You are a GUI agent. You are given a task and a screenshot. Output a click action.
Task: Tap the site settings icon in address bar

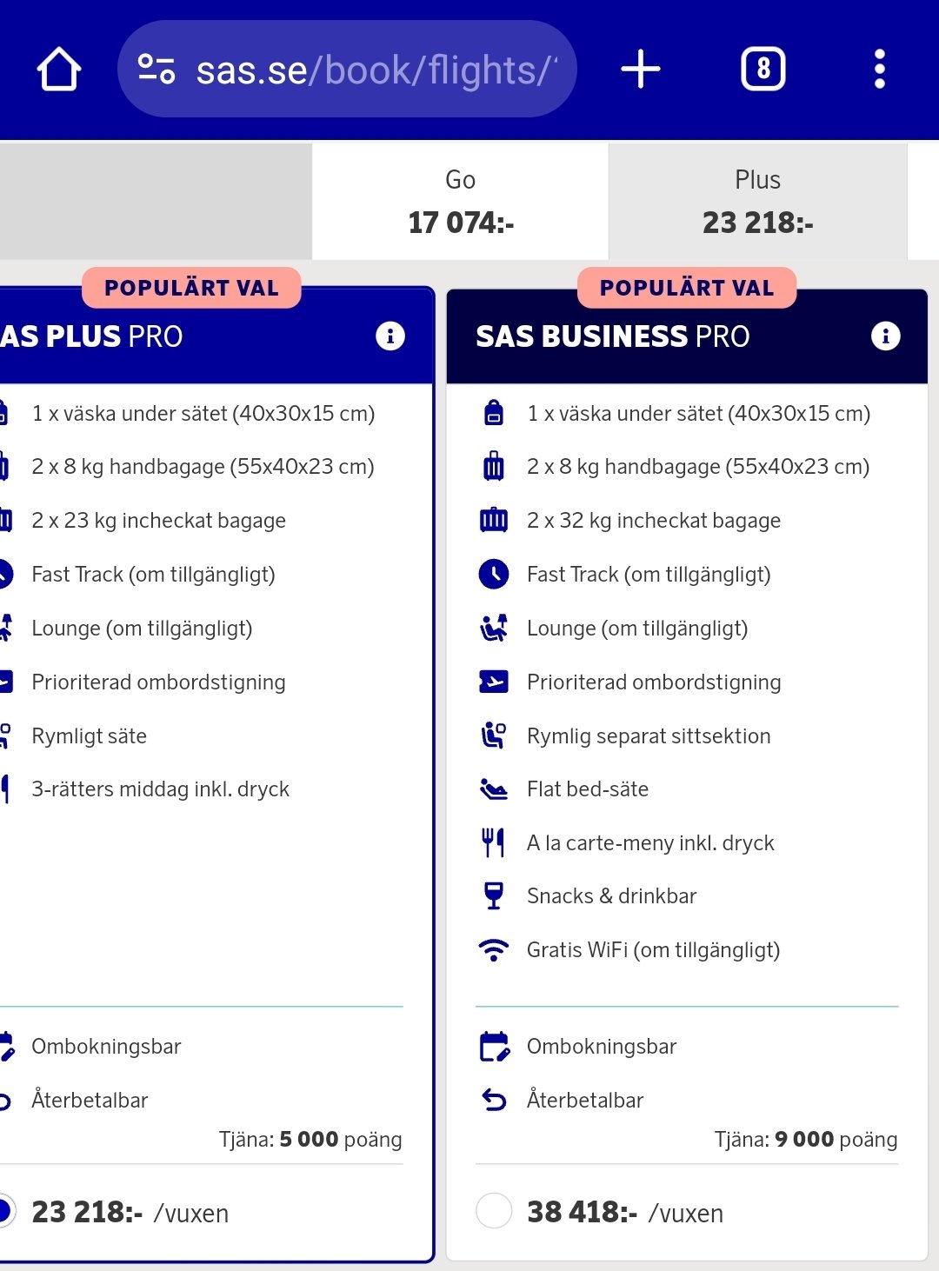[x=156, y=70]
